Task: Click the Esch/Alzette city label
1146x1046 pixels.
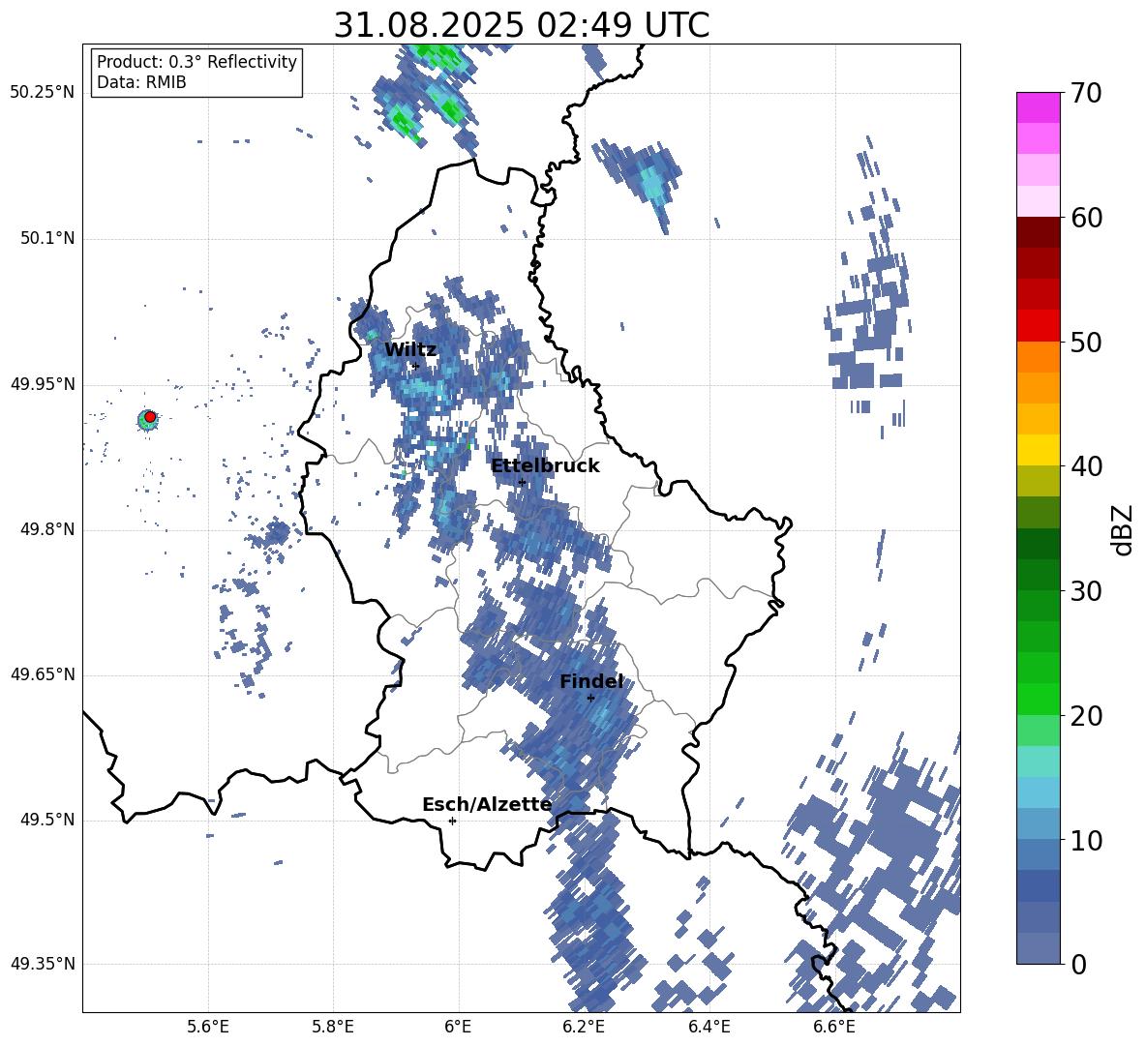Action: tap(487, 804)
